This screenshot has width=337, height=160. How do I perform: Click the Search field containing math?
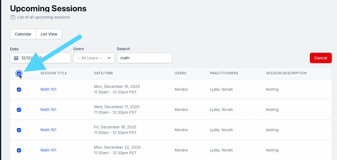coord(144,58)
